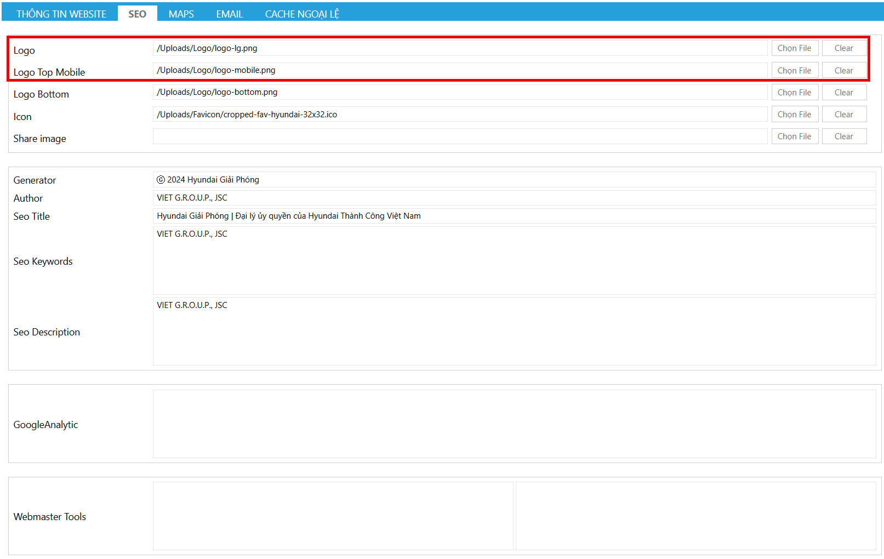
Task: Switch to the THÔNG TIN WEBSITE tab
Action: 61,14
